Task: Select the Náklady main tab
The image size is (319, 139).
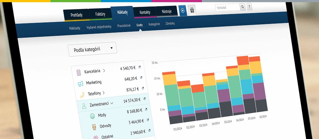Action: tap(122, 12)
